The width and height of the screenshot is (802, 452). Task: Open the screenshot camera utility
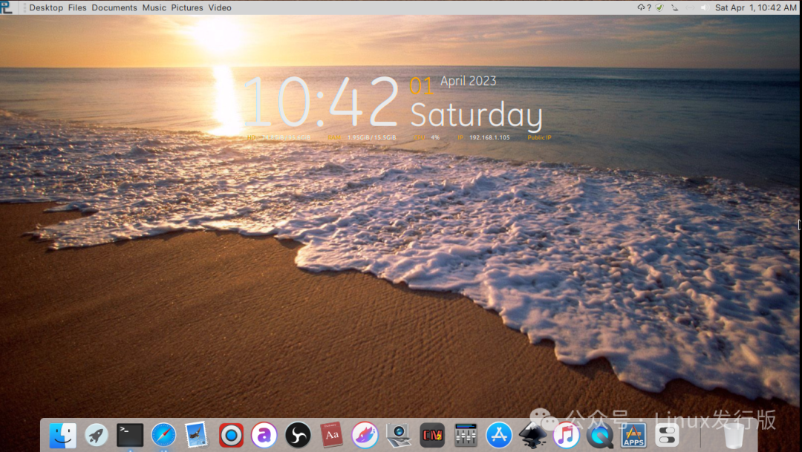(397, 435)
